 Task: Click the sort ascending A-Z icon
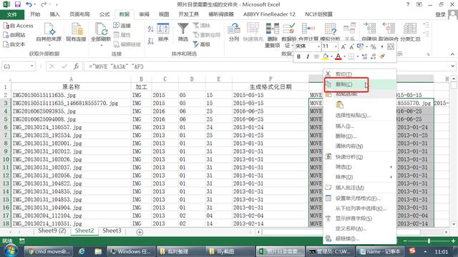(151, 29)
